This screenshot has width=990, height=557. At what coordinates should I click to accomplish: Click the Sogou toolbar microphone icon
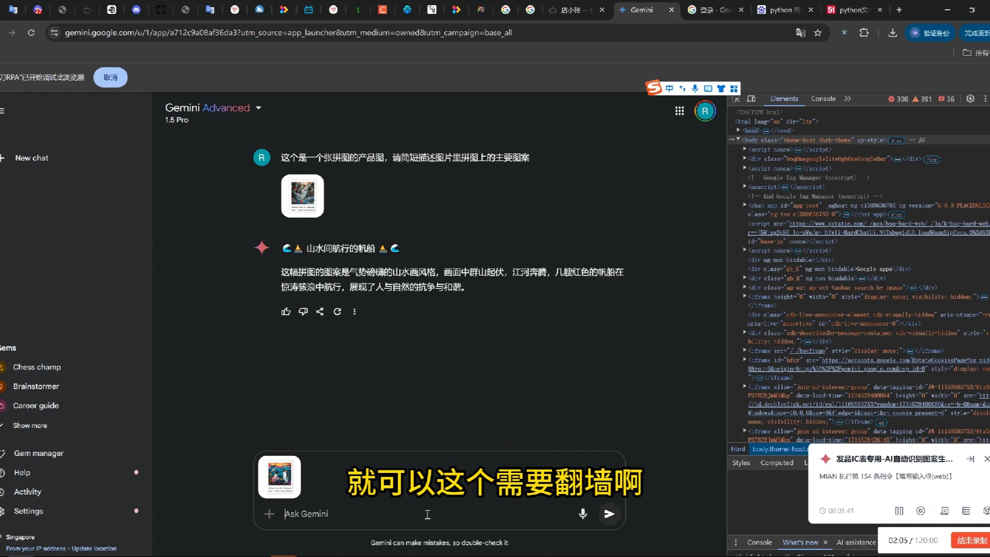point(695,88)
